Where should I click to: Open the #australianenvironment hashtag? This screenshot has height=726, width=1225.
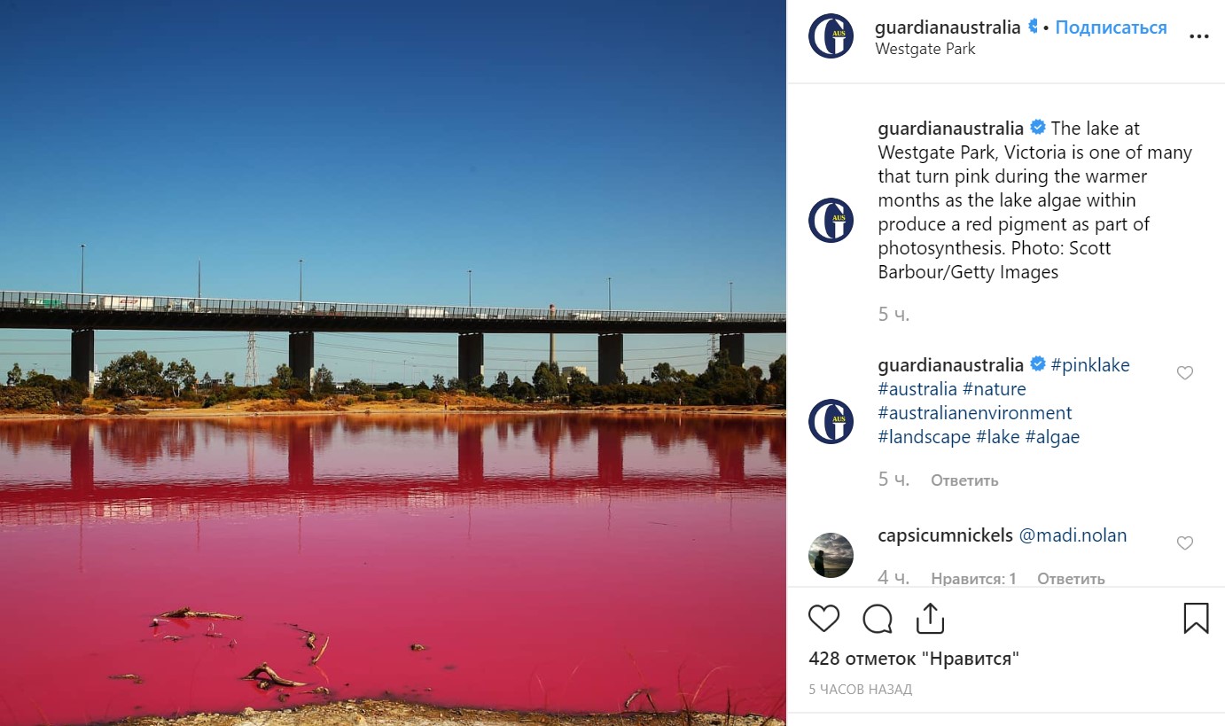point(975,412)
